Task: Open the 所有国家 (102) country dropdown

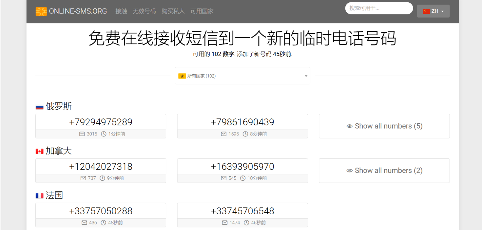Action: click(x=242, y=76)
